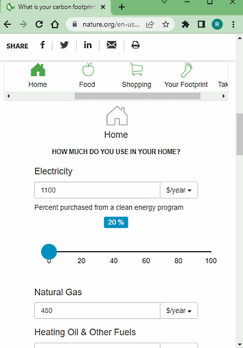Share via the LinkedIn icon
Viewport: 243px width, 348px height.
87,45
